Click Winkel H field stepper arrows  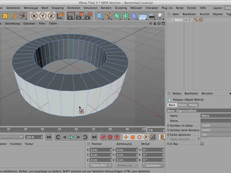pos(163,150)
